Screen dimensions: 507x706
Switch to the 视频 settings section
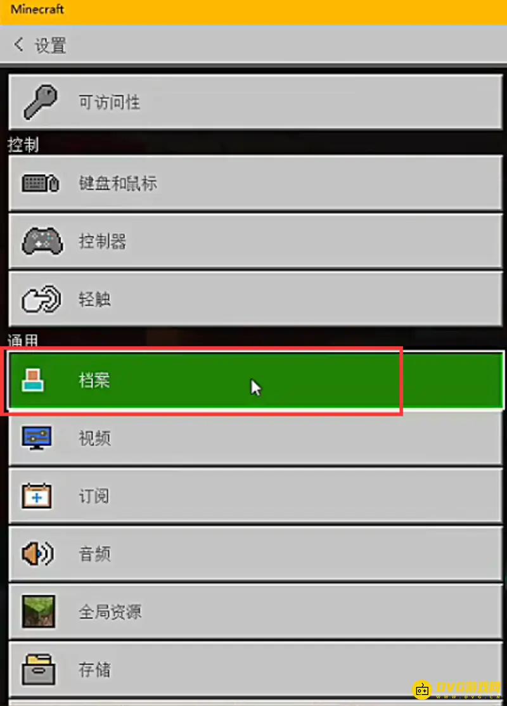tap(255, 438)
